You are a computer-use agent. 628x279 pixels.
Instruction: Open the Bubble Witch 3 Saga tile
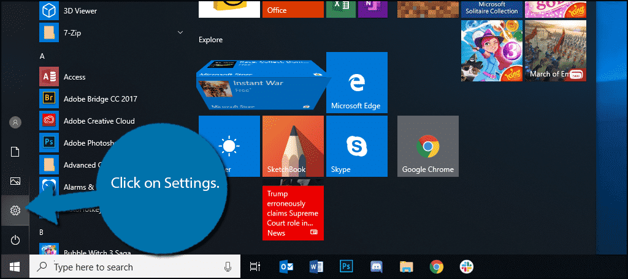[x=492, y=51]
